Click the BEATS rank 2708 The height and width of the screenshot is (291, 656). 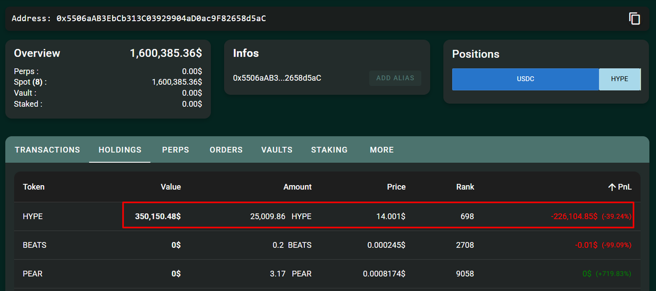[x=465, y=245]
